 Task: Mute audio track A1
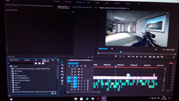[x=82, y=81]
